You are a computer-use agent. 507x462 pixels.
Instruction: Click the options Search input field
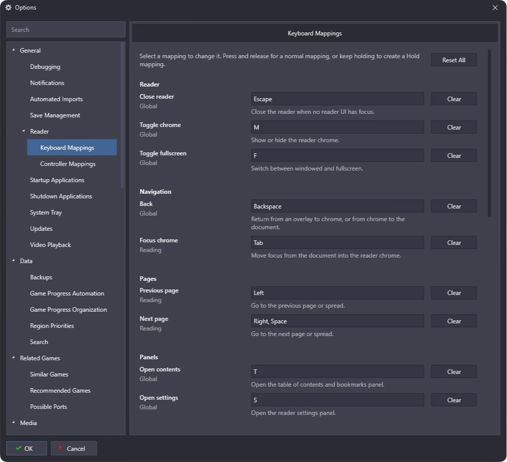(x=65, y=29)
